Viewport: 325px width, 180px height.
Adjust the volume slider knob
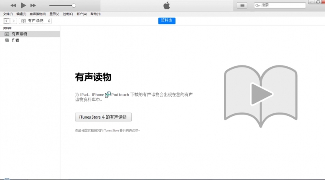click(74, 6)
